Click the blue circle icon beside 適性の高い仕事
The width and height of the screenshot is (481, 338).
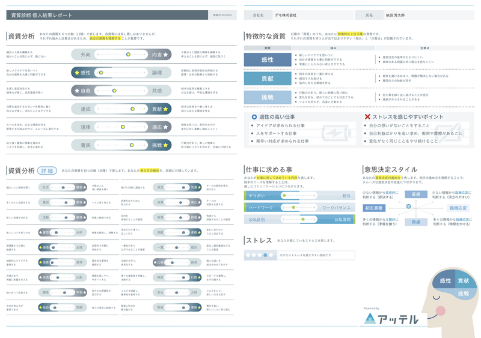254,117
